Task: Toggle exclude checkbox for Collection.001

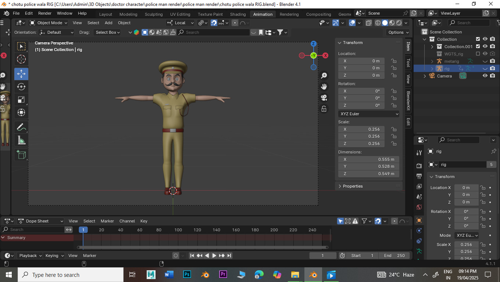Action: tap(478, 46)
